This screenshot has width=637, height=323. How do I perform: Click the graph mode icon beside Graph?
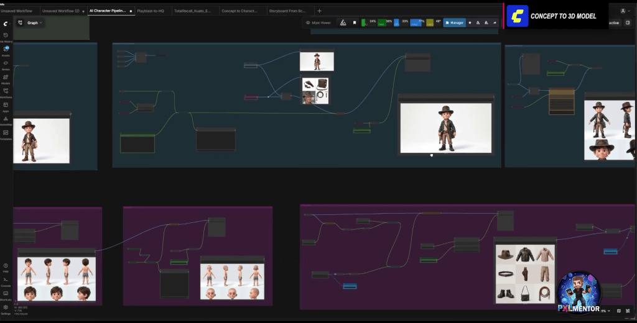pos(21,23)
